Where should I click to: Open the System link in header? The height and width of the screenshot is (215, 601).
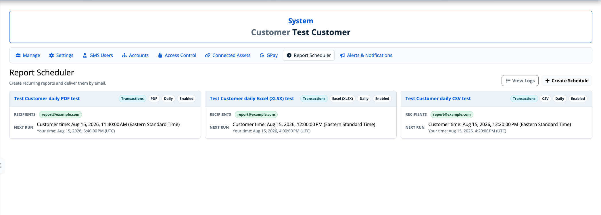coord(301,21)
